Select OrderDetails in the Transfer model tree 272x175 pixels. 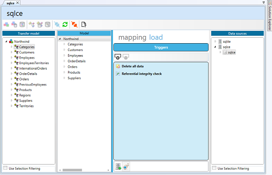(28, 74)
